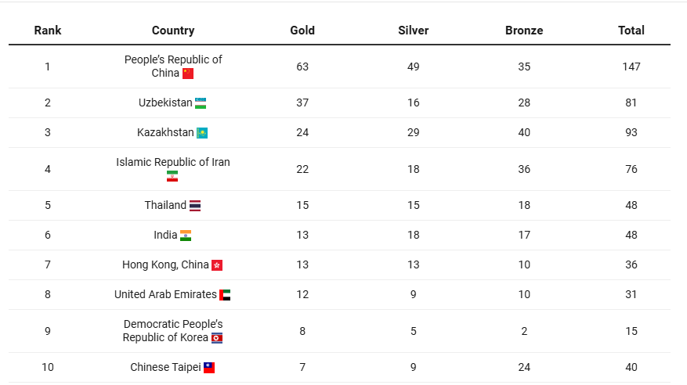Screen dimensions: 687x385
Task: Click the United Arab Emirates flag icon
Action: point(225,295)
